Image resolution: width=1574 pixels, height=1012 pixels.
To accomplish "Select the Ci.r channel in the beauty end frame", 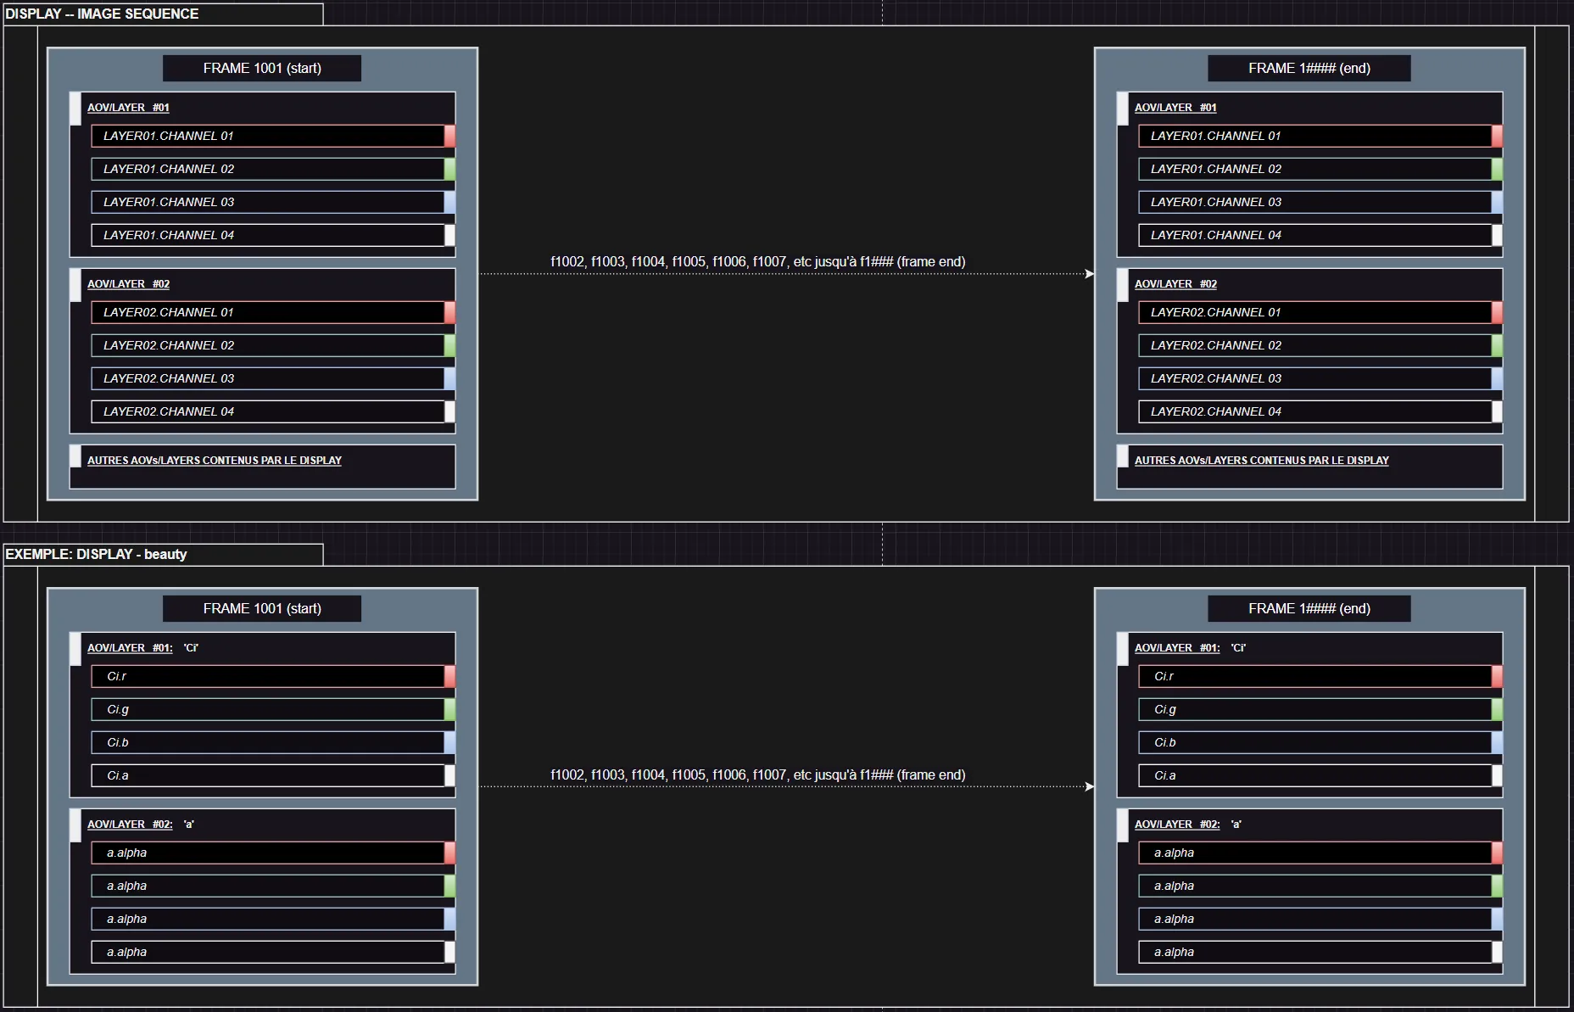I will [1314, 676].
